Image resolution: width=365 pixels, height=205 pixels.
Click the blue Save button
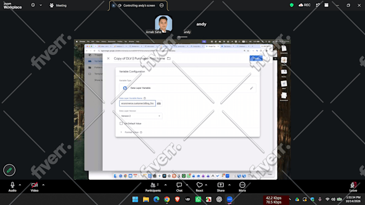point(256,58)
